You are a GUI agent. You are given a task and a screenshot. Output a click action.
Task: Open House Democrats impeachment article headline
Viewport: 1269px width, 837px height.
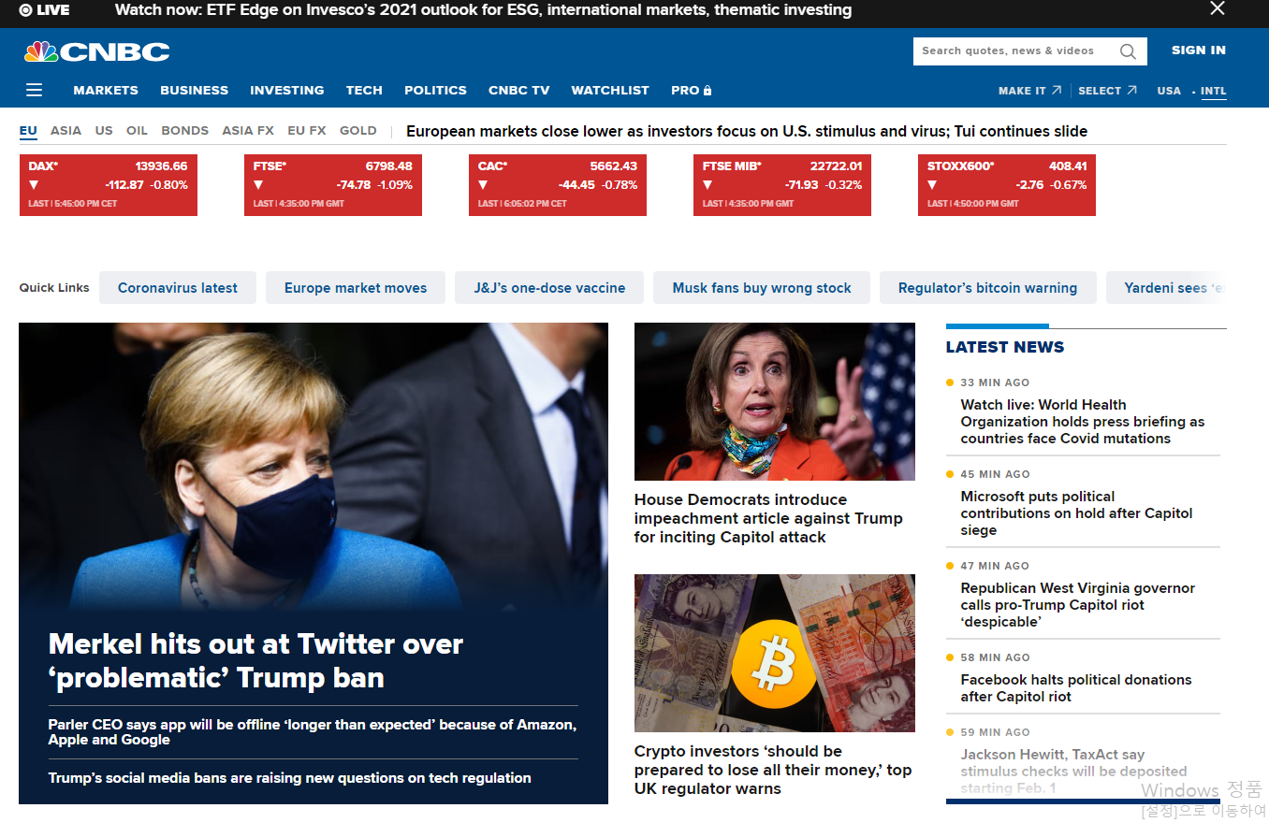pos(768,518)
